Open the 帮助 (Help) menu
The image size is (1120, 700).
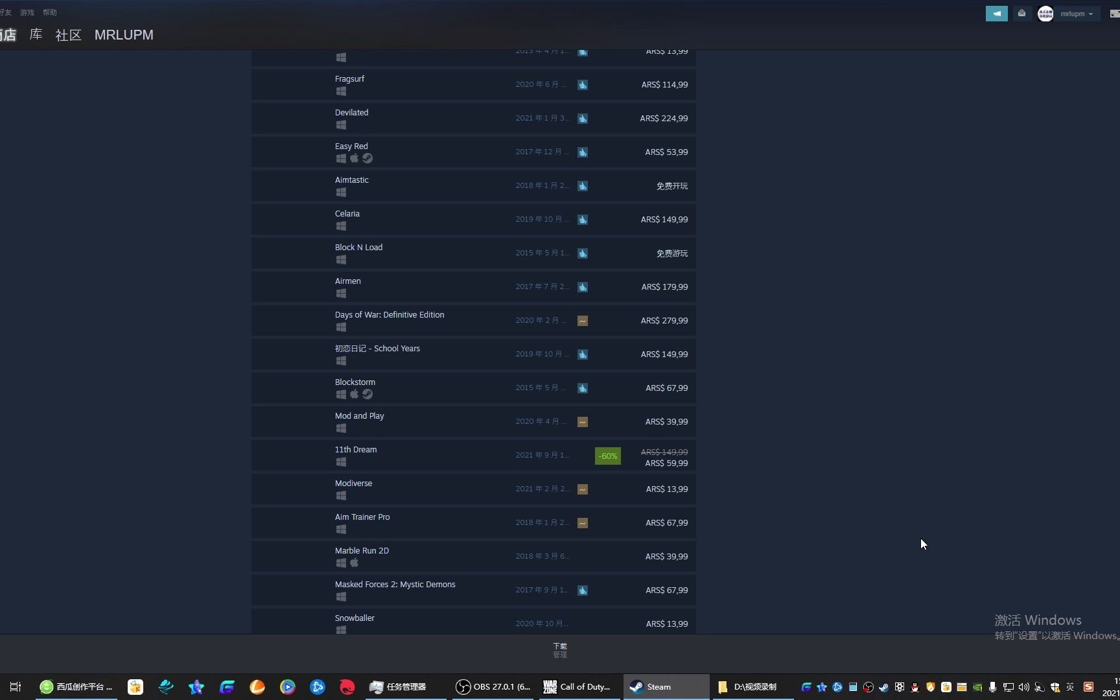(x=50, y=12)
